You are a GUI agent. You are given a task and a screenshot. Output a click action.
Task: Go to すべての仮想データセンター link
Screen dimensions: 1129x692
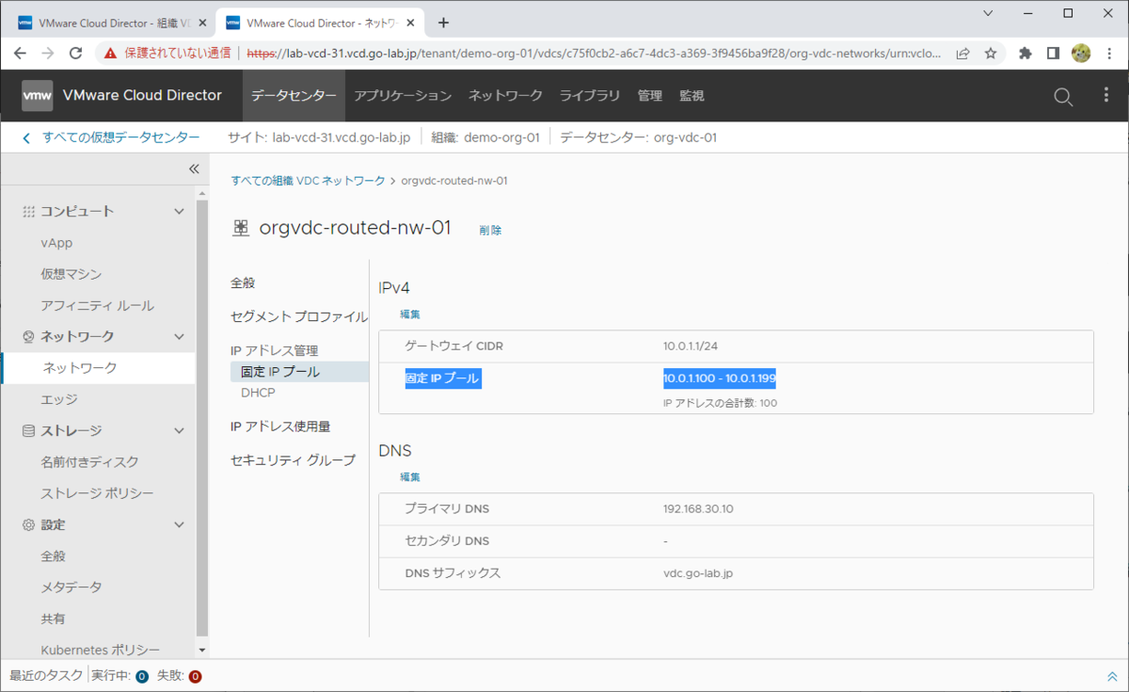point(120,137)
